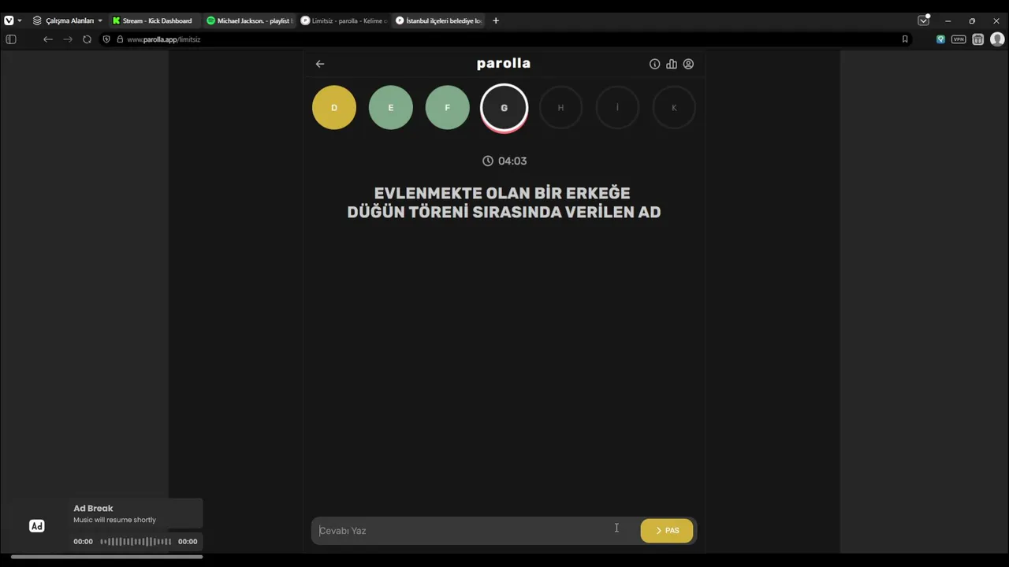Reload the current page
The image size is (1009, 567).
click(87, 39)
